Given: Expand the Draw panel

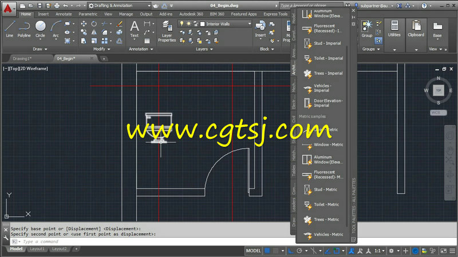Looking at the screenshot, I should click(x=40, y=49).
